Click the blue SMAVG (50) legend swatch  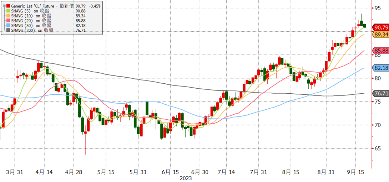(x=9, y=25)
